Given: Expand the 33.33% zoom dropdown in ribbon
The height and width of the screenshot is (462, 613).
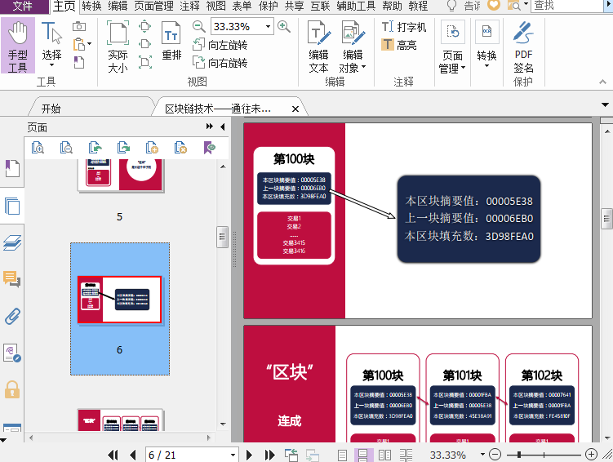Looking at the screenshot, I should click(x=268, y=27).
